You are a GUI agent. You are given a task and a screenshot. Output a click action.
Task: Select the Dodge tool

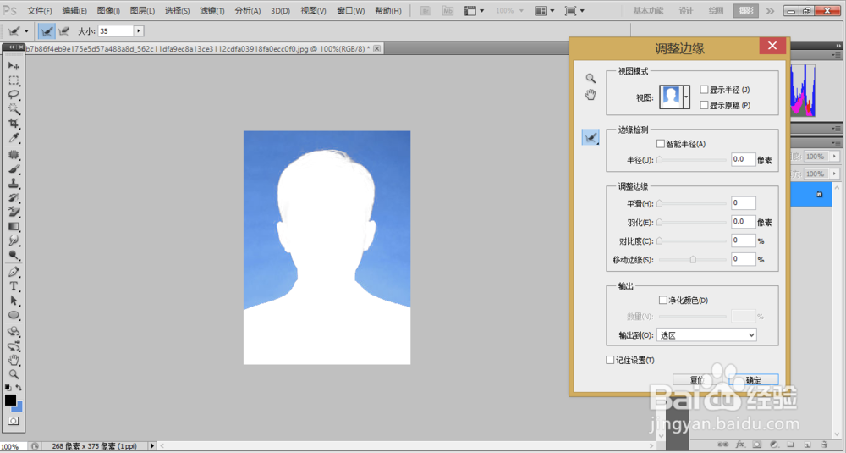click(x=14, y=255)
